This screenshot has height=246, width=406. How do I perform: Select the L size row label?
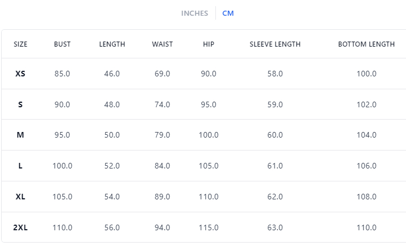coord(20,166)
